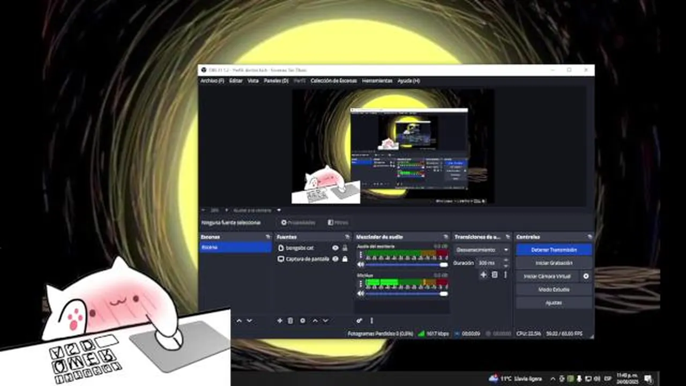
Task: Move source down in Fuentes toolbar
Action: (325, 321)
